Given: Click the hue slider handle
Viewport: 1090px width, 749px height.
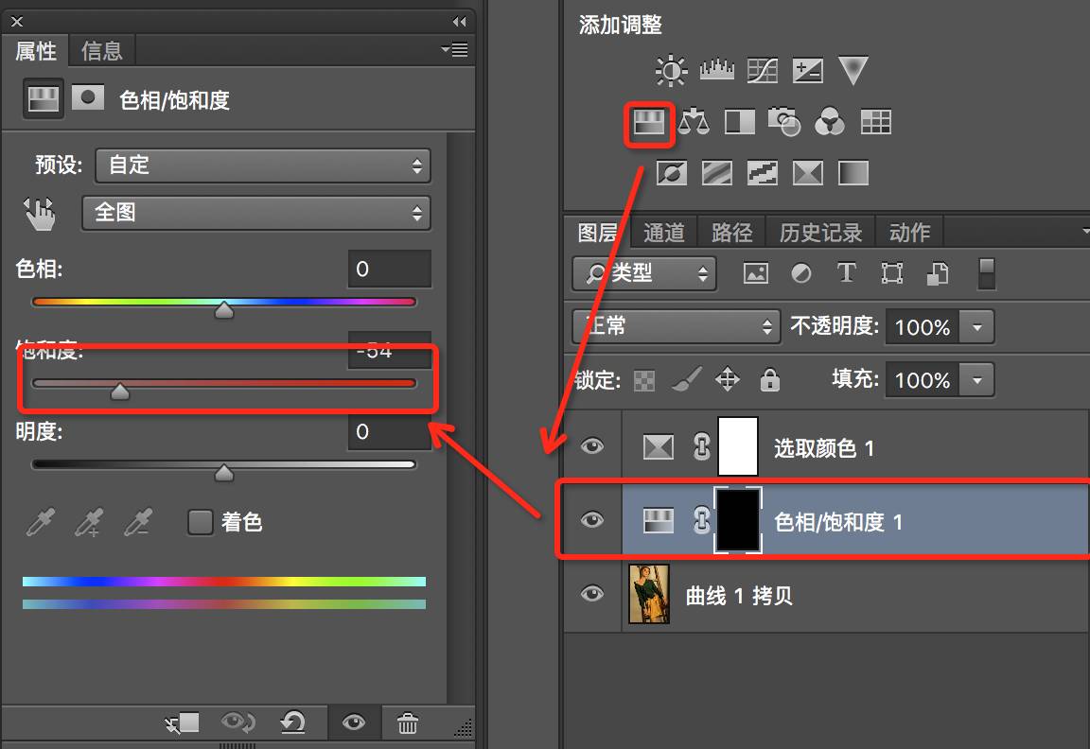Looking at the screenshot, I should [224, 310].
